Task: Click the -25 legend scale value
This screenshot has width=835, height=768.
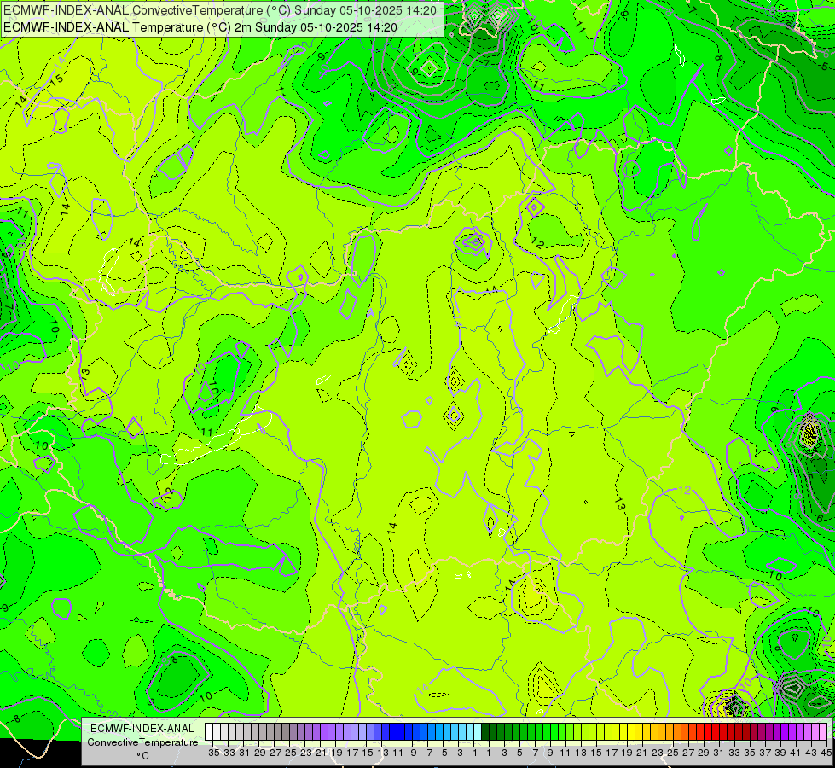Action: coord(290,753)
